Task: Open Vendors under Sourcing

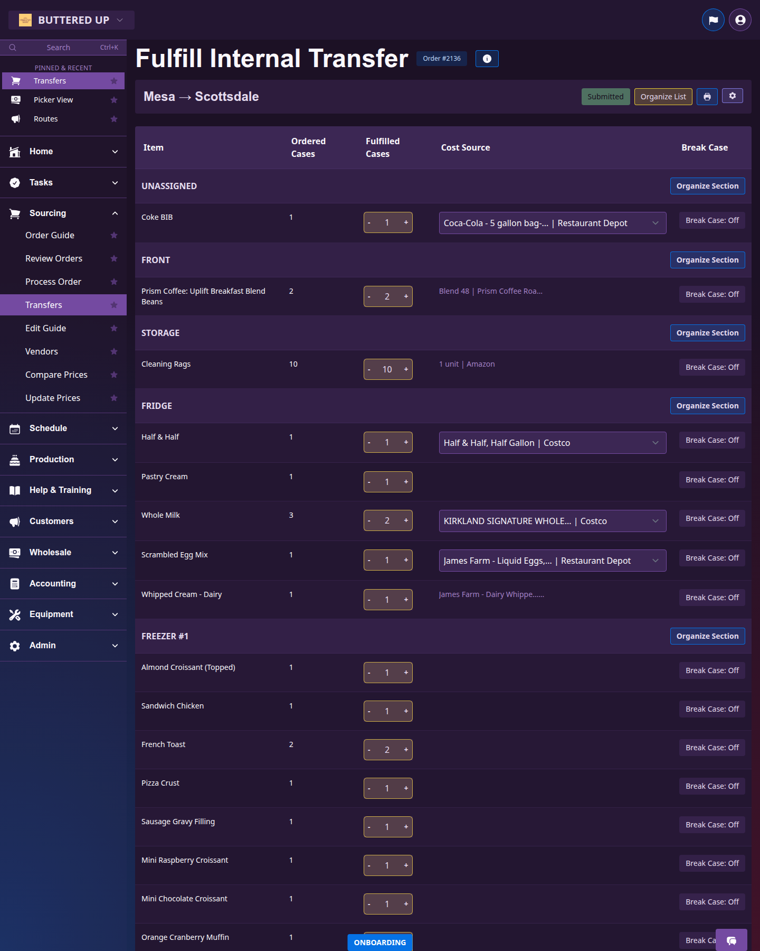Action: [x=42, y=351]
